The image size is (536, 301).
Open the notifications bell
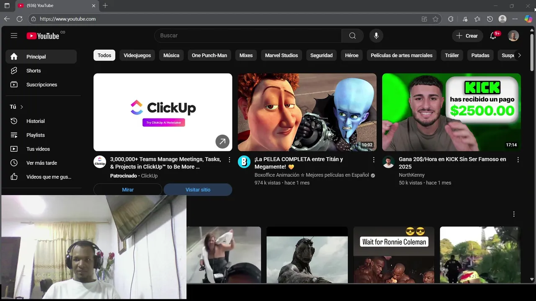(x=493, y=36)
